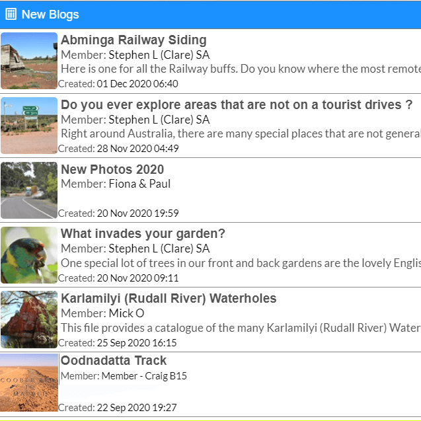View member Mick O
This screenshot has height=421, width=421.
point(126,313)
